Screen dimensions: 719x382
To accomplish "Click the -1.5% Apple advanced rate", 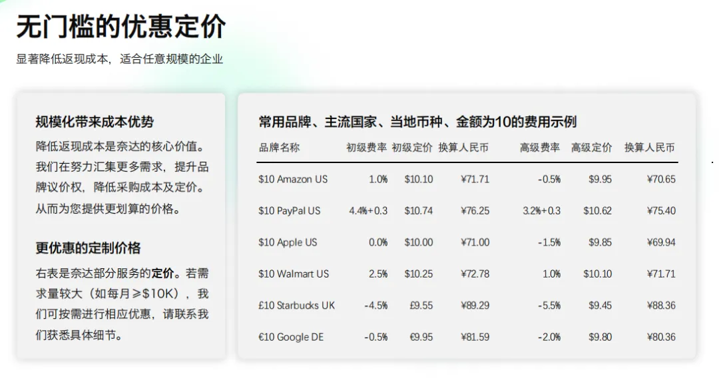I will click(x=549, y=243).
